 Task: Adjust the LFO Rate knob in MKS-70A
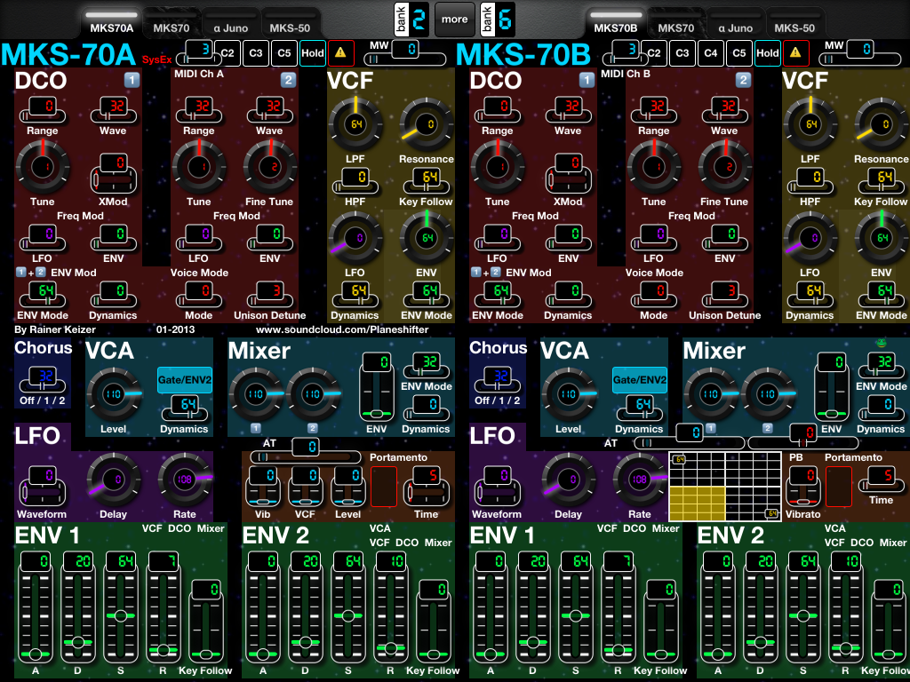coord(185,480)
